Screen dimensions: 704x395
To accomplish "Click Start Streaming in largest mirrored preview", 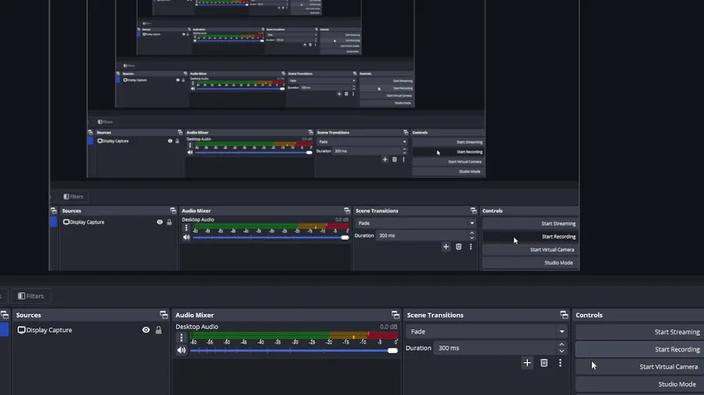I will [x=530, y=223].
